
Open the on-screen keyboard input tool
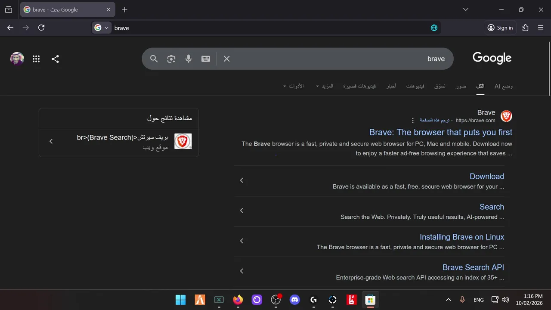pos(206,59)
